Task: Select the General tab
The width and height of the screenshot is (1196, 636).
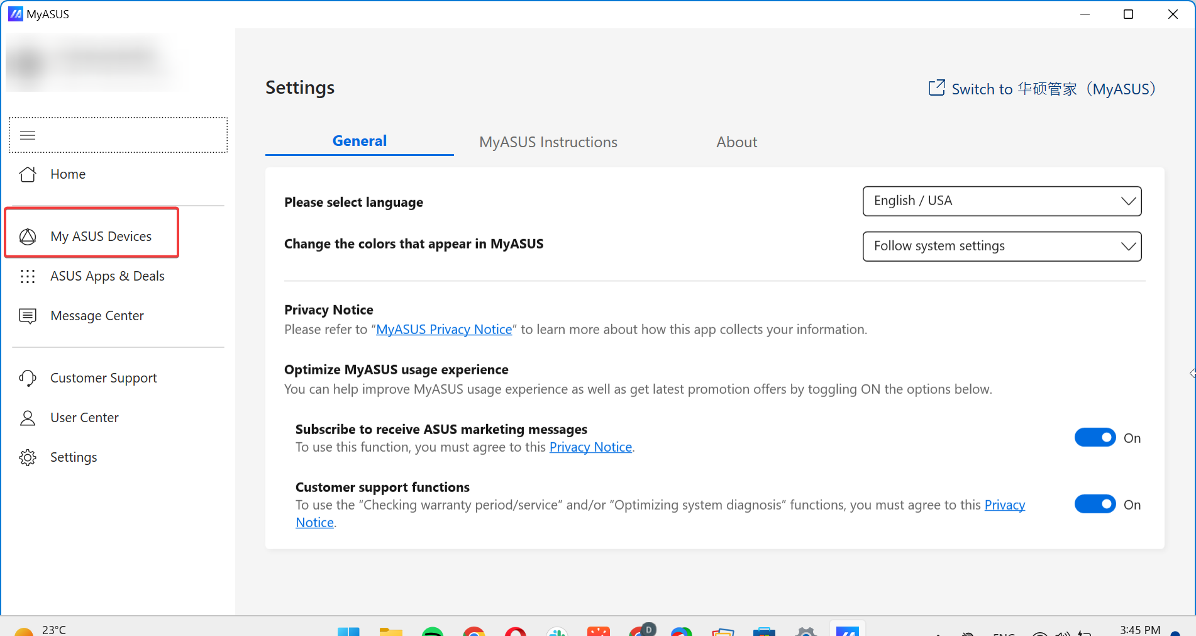Action: point(359,142)
